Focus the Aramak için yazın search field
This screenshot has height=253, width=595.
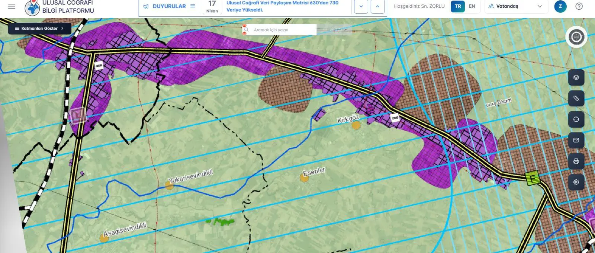click(279, 30)
